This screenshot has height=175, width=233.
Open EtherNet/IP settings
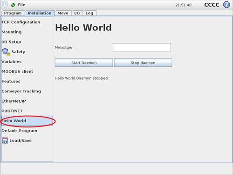[x=27, y=101]
